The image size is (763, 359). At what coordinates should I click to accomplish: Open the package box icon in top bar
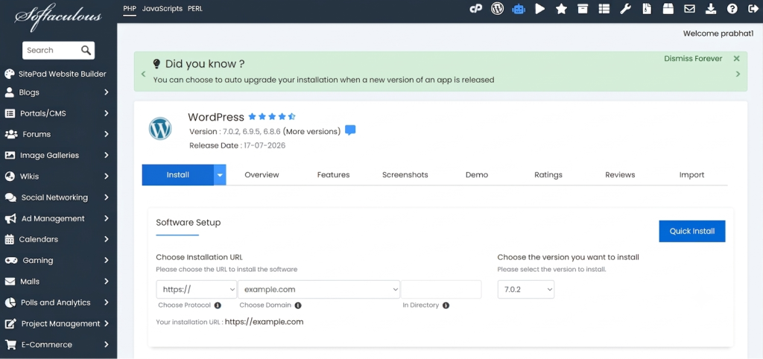(x=668, y=9)
